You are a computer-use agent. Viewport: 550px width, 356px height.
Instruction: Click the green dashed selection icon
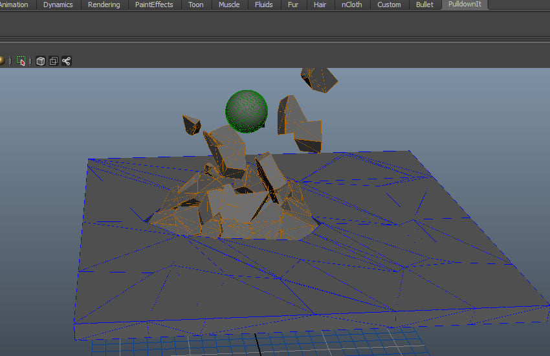tap(21, 61)
